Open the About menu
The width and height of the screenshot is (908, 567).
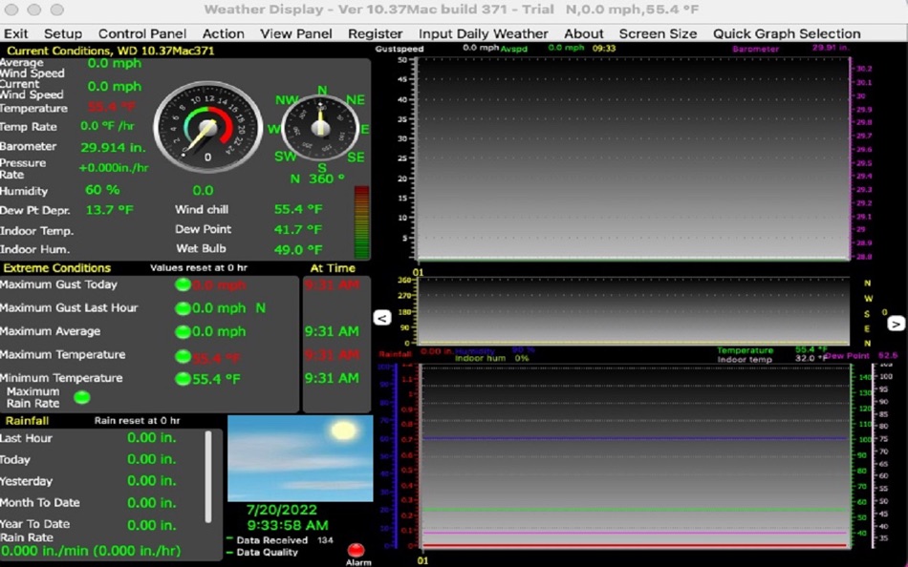click(x=584, y=33)
